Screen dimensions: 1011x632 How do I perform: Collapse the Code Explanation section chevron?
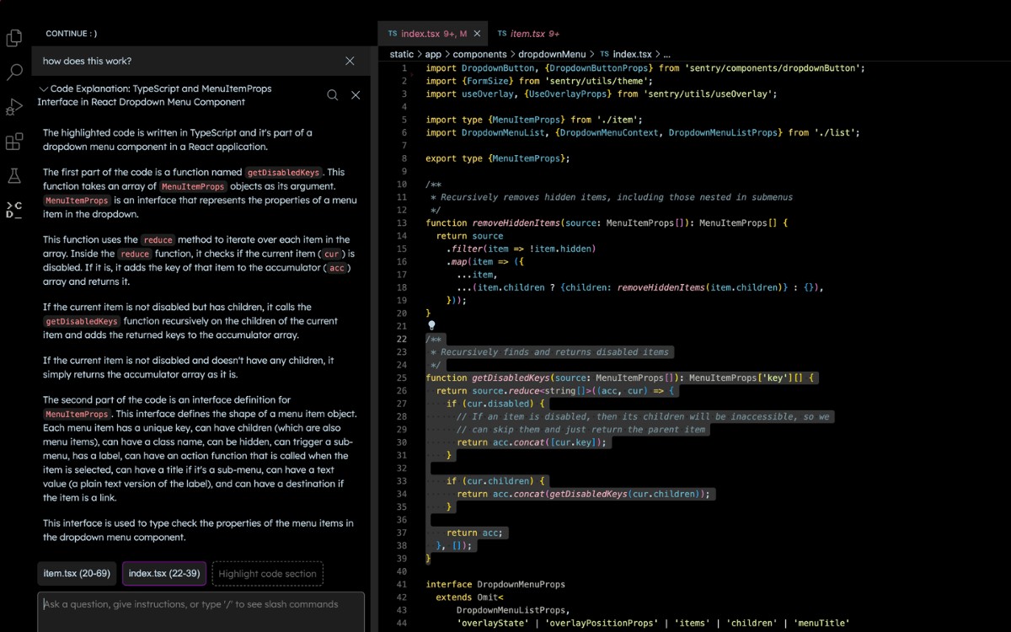(x=44, y=88)
